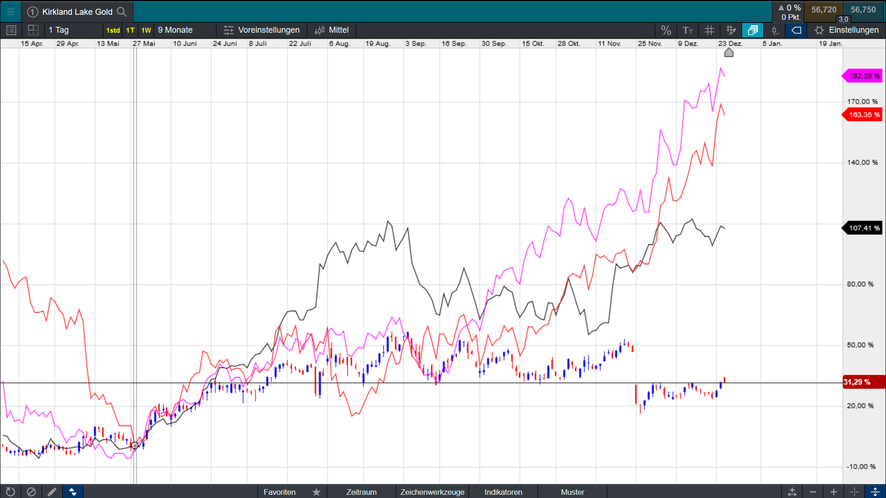Zoom in with the plus icon
Screen dimensions: 886x498
click(833, 492)
